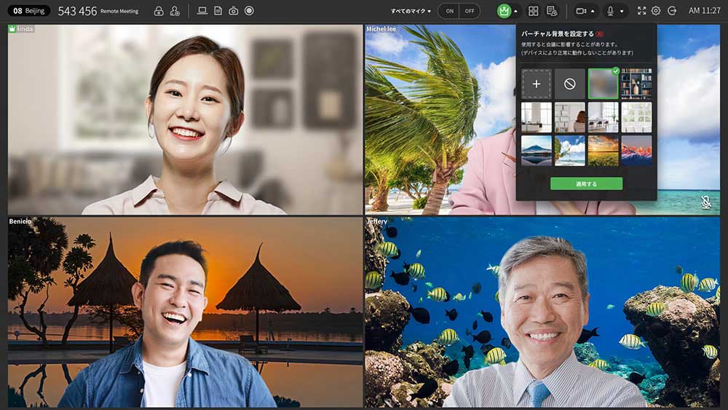Screen dimensions: 728x410
Task: Open the document sharing icon
Action: (218, 11)
